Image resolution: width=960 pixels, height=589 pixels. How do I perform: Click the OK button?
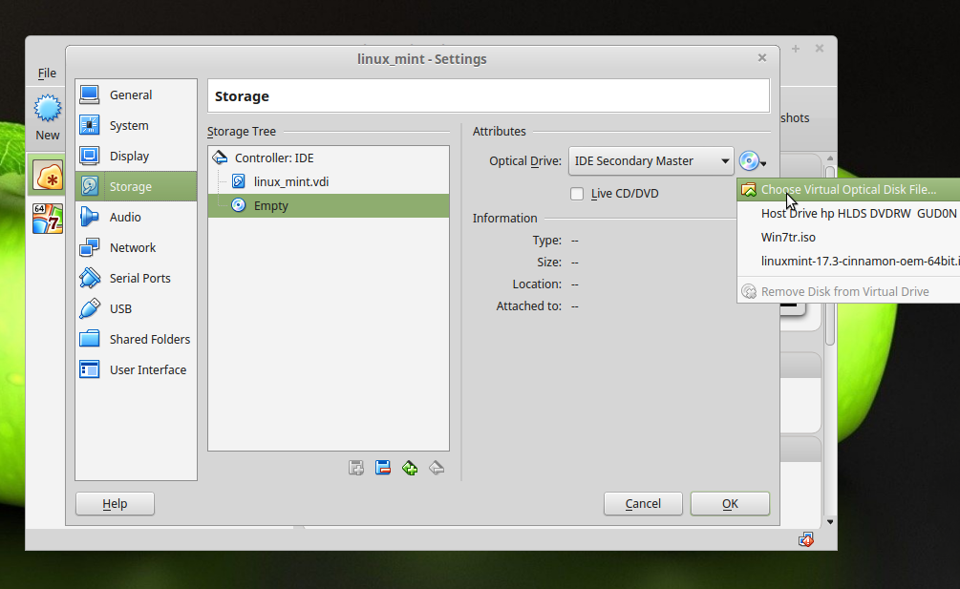click(x=730, y=504)
